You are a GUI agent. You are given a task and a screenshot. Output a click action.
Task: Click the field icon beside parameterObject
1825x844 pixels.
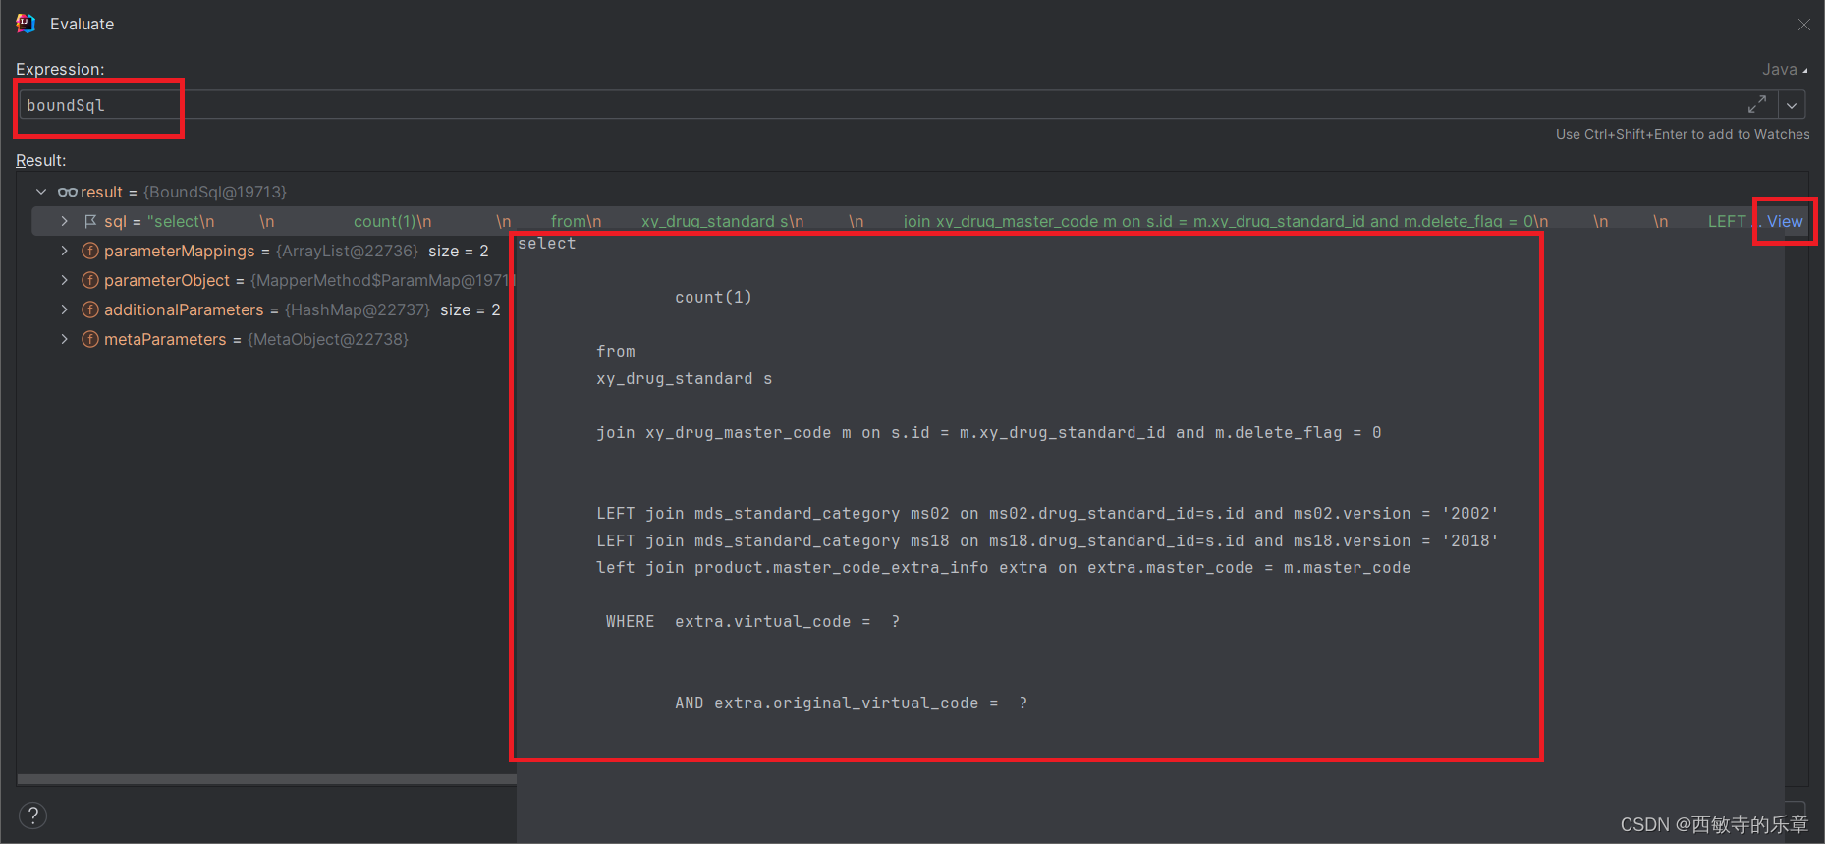[90, 280]
